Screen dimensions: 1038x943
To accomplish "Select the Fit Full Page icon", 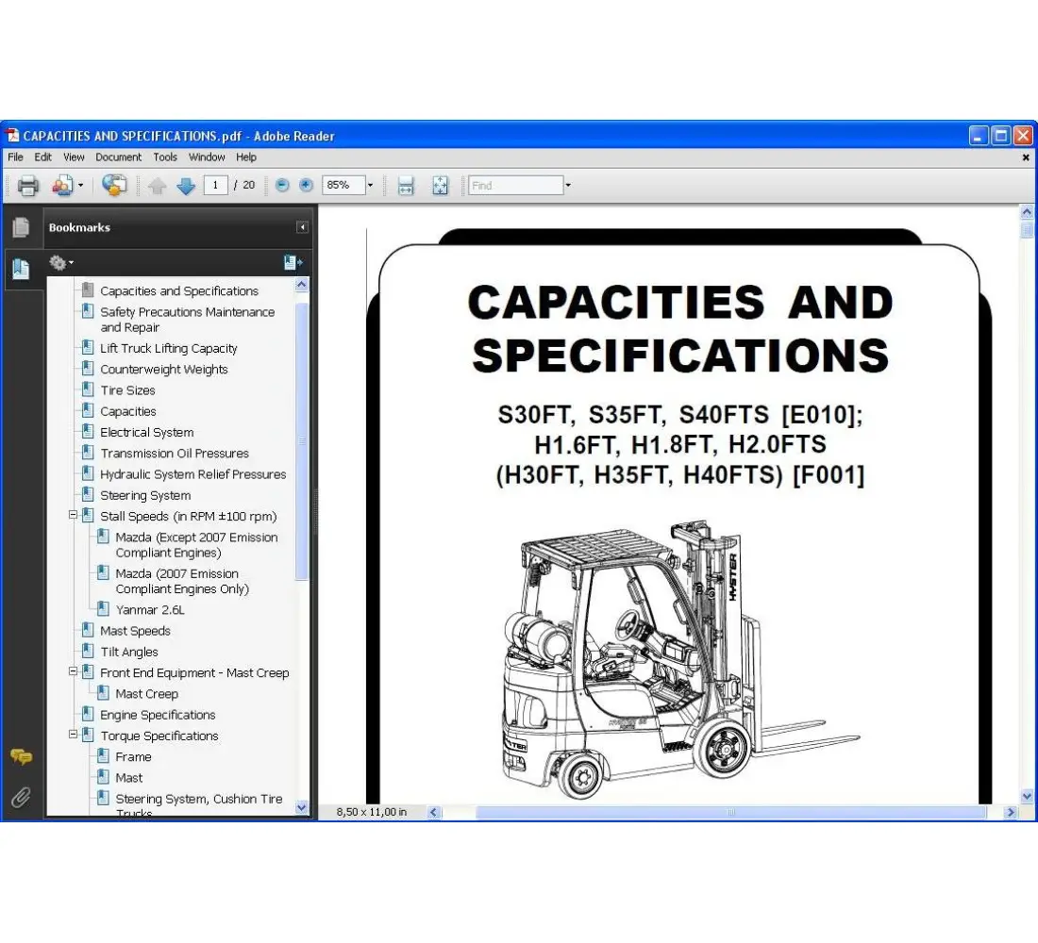I will point(441,186).
